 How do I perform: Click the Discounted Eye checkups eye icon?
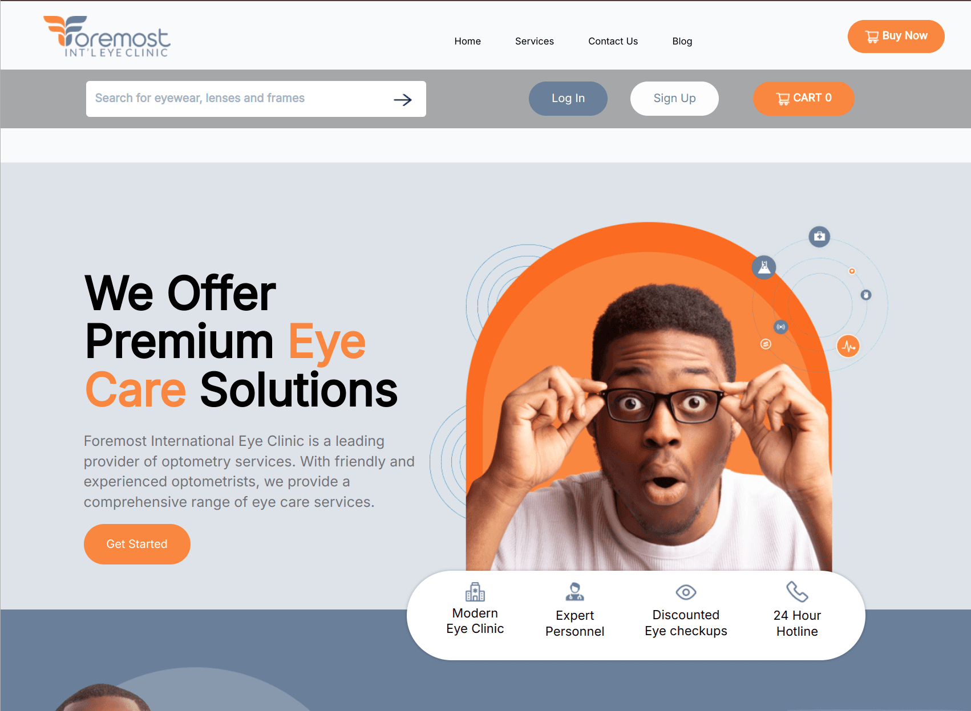point(686,592)
